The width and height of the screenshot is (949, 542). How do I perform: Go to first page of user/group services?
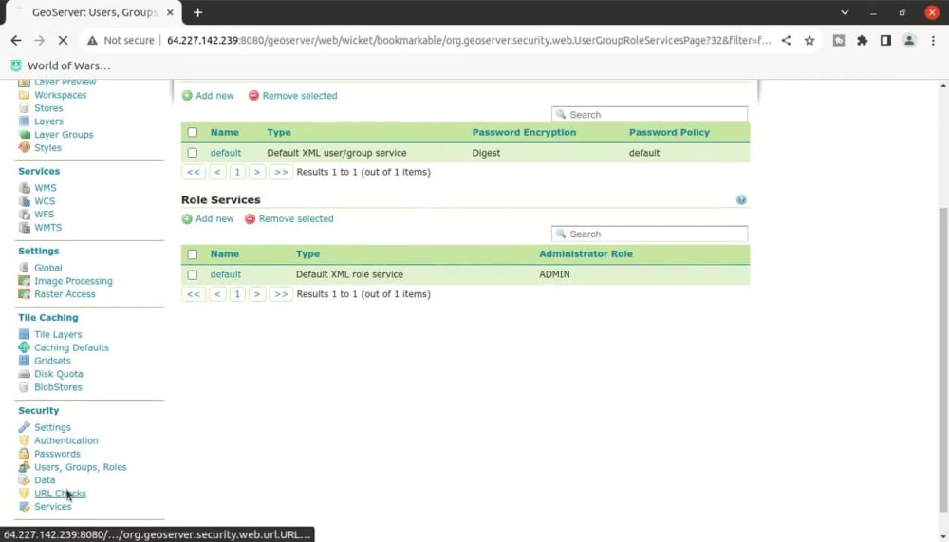(x=193, y=172)
